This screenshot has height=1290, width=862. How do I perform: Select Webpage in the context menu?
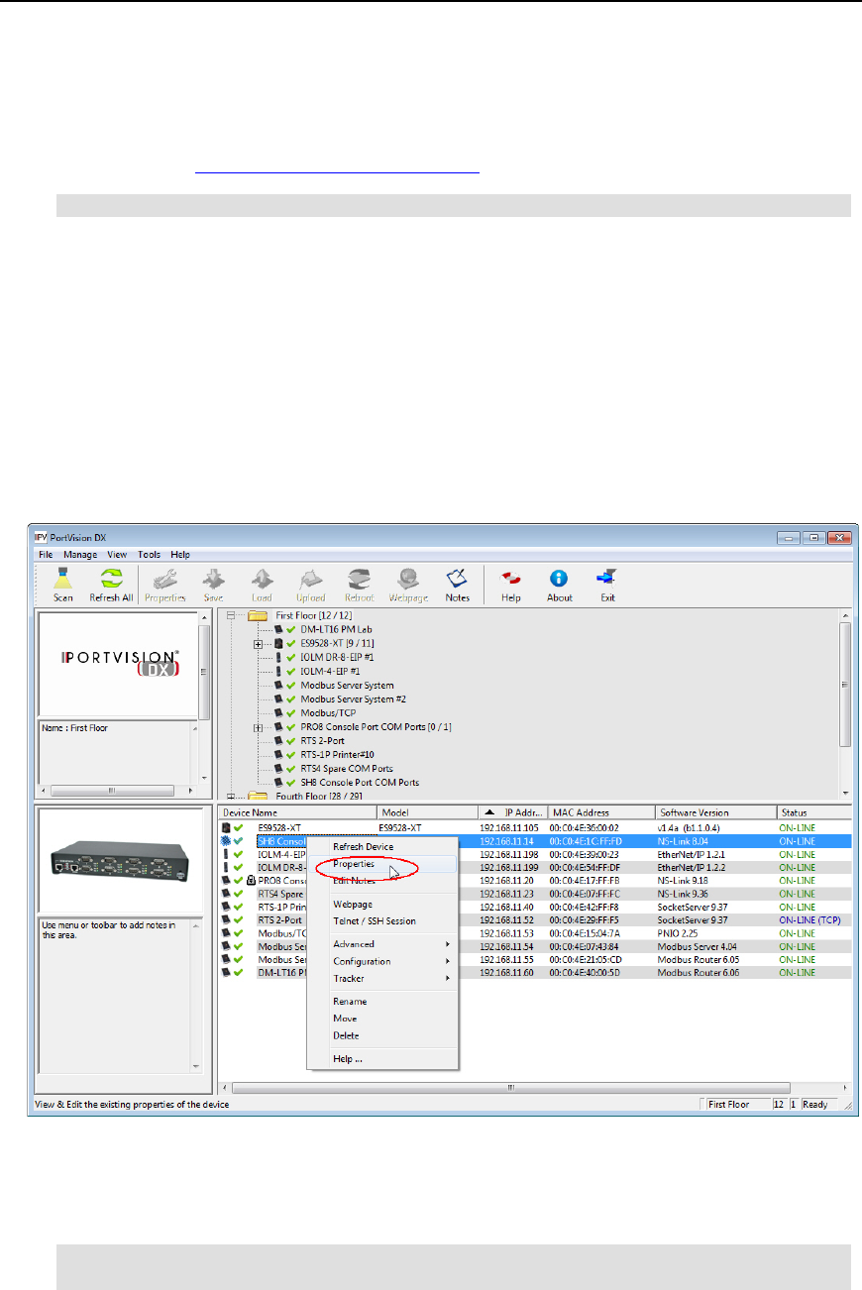point(382,905)
